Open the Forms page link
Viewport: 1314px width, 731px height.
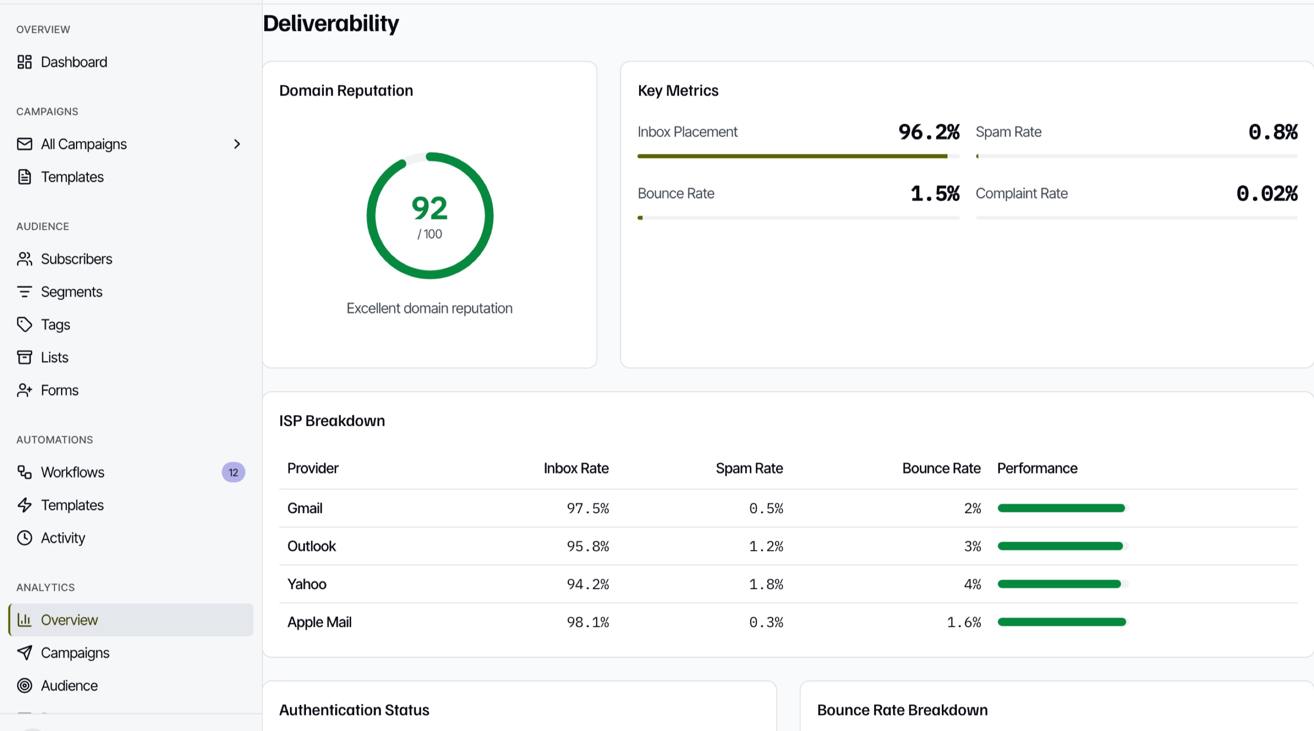(x=130, y=391)
